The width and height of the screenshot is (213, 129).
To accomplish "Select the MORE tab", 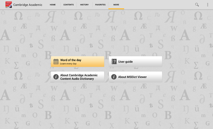I will click(x=116, y=5).
